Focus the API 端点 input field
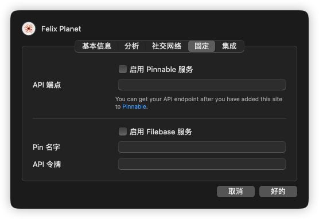 click(x=202, y=85)
